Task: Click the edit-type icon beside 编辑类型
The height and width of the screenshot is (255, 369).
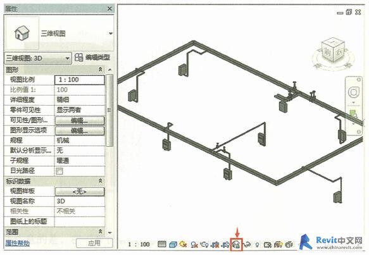Action: click(79, 58)
